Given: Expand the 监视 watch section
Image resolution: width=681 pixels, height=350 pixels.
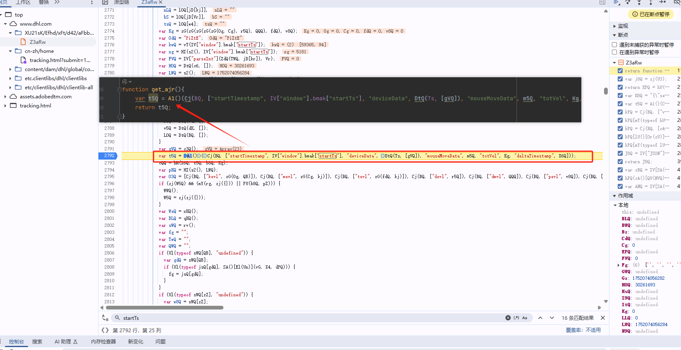Looking at the screenshot, I should tap(614, 26).
